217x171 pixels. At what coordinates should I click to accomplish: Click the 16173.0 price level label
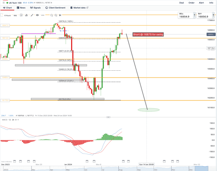(5, 100)
